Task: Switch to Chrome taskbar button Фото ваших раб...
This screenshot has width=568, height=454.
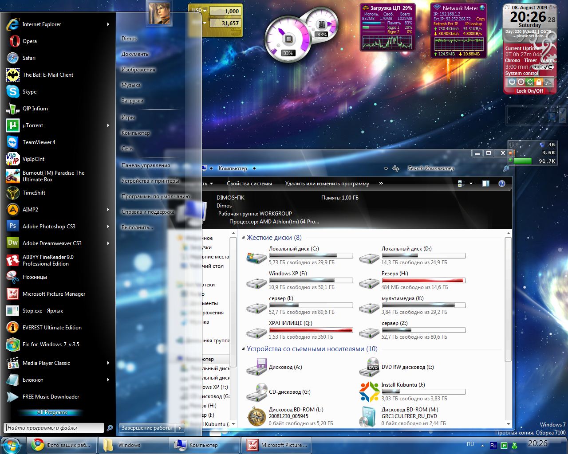Action: coord(61,445)
